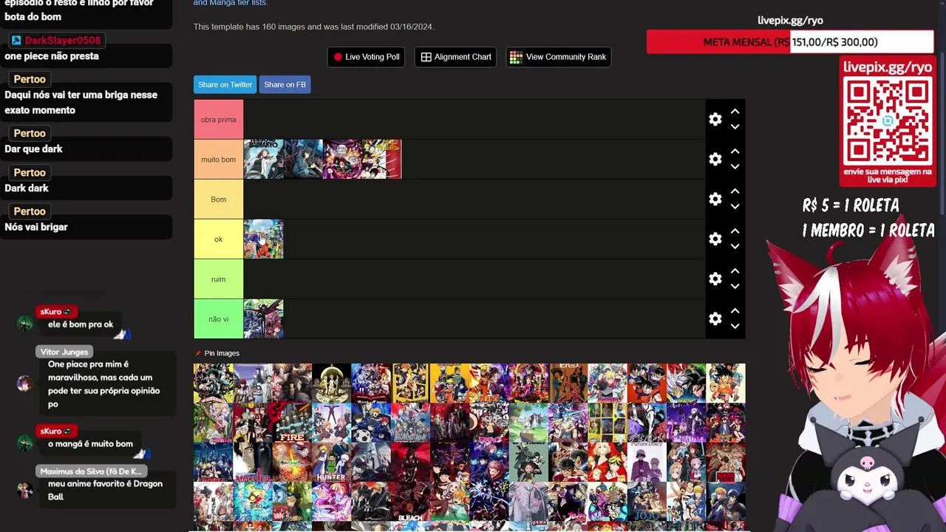Open settings gear for Bom tier
The image size is (946, 532).
pyautogui.click(x=715, y=199)
